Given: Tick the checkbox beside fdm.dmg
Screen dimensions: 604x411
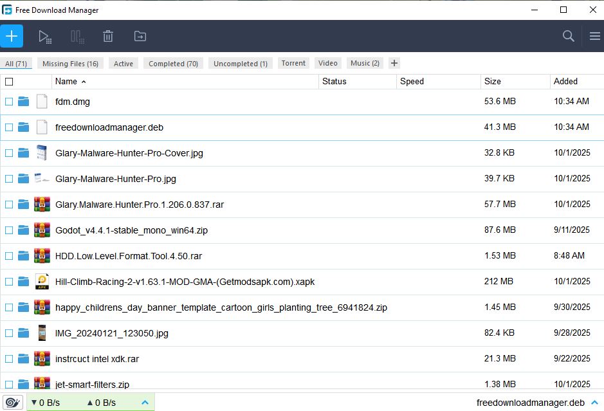Looking at the screenshot, I should [x=9, y=102].
